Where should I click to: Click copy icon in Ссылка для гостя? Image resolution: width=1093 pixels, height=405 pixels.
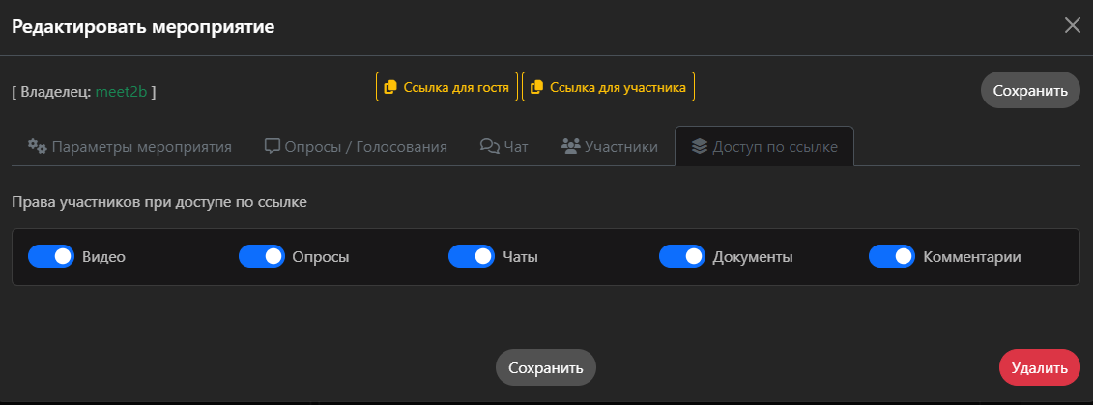(390, 87)
